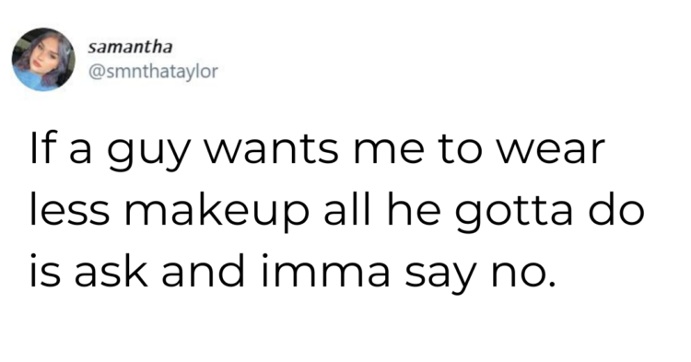Click the display name samantha

[x=130, y=47]
